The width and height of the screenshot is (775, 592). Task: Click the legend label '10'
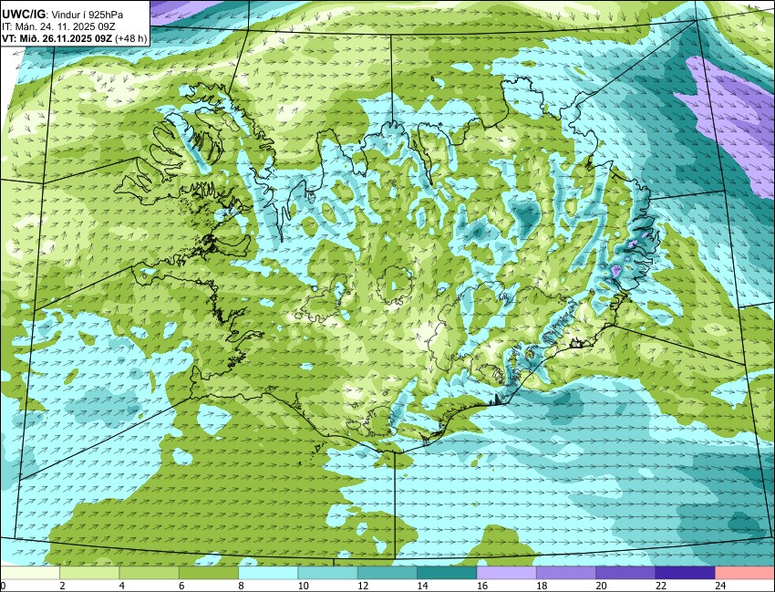[x=303, y=586]
